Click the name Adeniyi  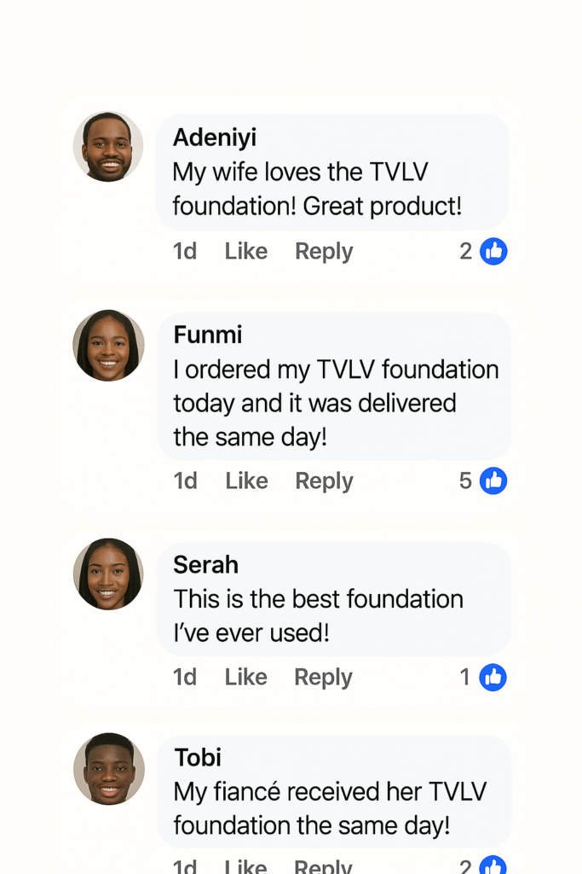tap(215, 137)
